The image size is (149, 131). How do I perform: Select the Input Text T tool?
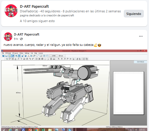(x=21, y=59)
